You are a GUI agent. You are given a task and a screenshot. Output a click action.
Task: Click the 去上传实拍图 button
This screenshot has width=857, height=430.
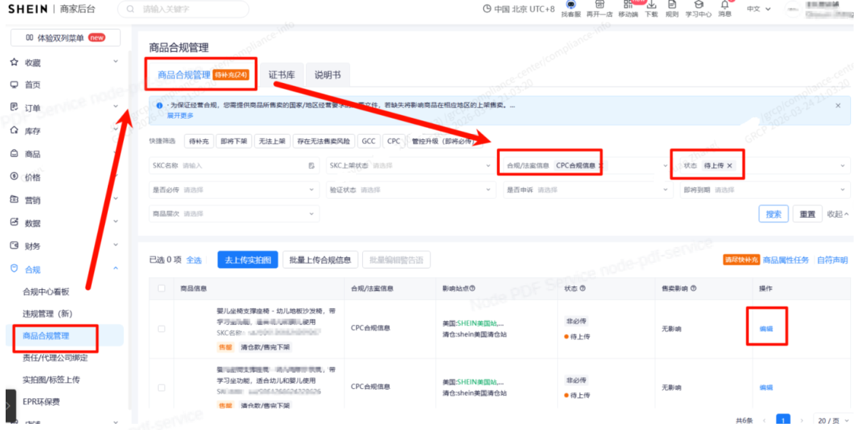(x=248, y=260)
